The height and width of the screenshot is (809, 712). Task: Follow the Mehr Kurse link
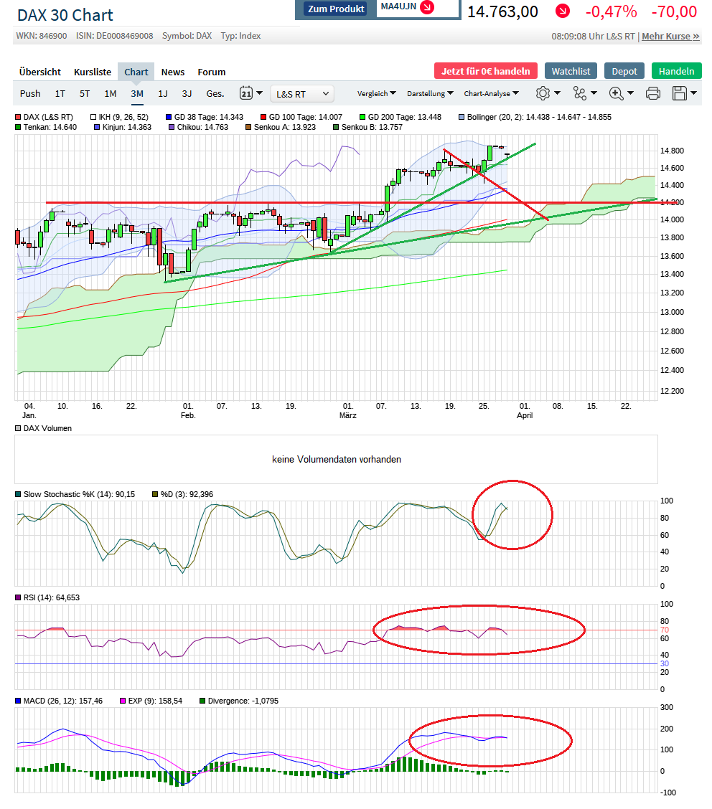coord(670,36)
